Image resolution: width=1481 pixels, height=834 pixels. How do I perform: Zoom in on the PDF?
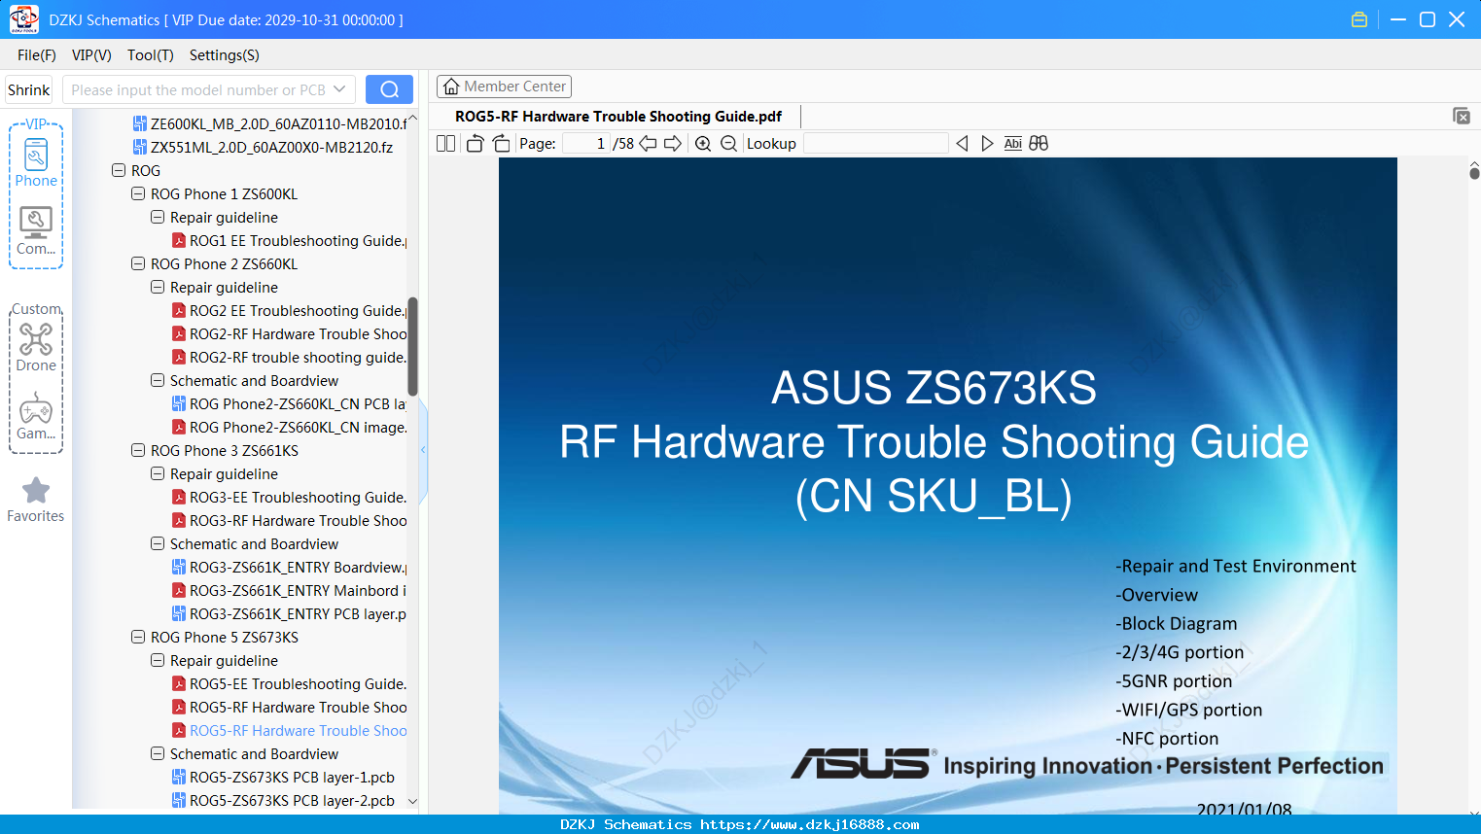click(703, 144)
